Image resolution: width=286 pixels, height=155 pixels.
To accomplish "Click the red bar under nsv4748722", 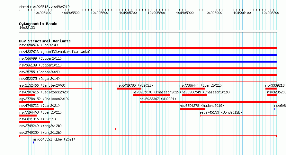I will [37, 109].
